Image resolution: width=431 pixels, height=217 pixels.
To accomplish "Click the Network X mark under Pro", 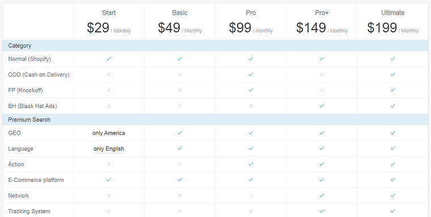I will click(x=251, y=195).
